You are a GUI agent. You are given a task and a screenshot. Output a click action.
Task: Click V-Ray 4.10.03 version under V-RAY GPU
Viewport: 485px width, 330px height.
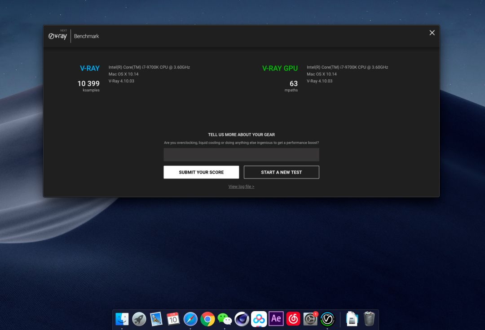[x=320, y=81]
